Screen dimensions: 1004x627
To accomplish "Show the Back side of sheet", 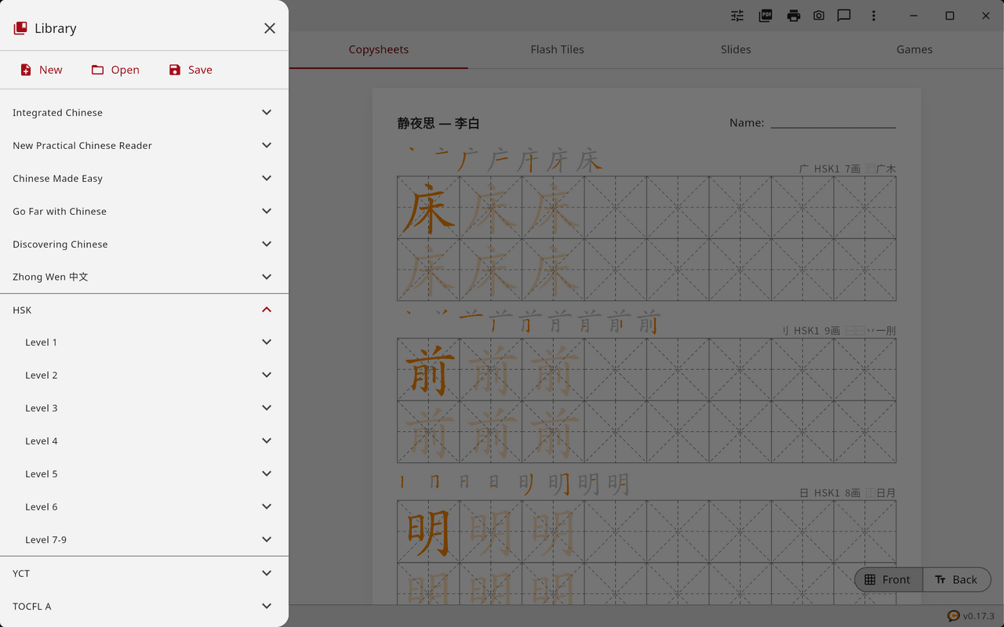I will pos(957,579).
